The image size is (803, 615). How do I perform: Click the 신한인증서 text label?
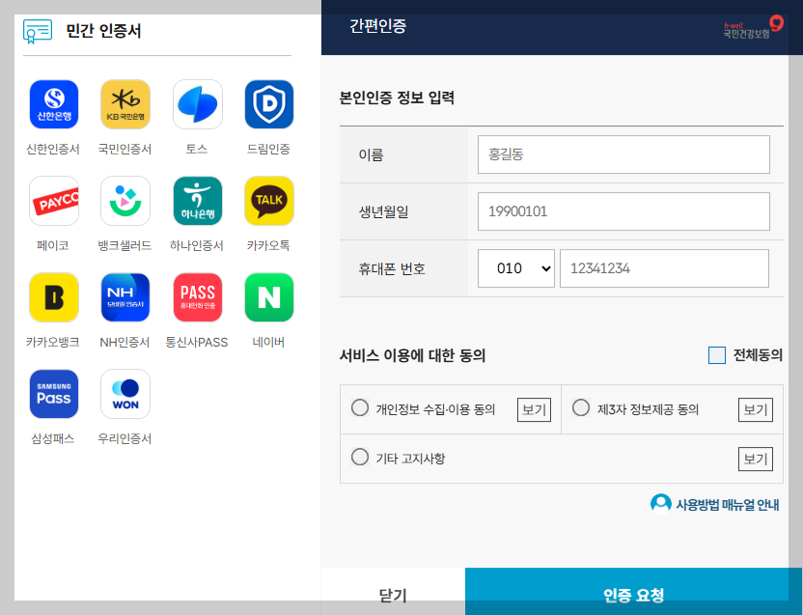click(x=53, y=149)
